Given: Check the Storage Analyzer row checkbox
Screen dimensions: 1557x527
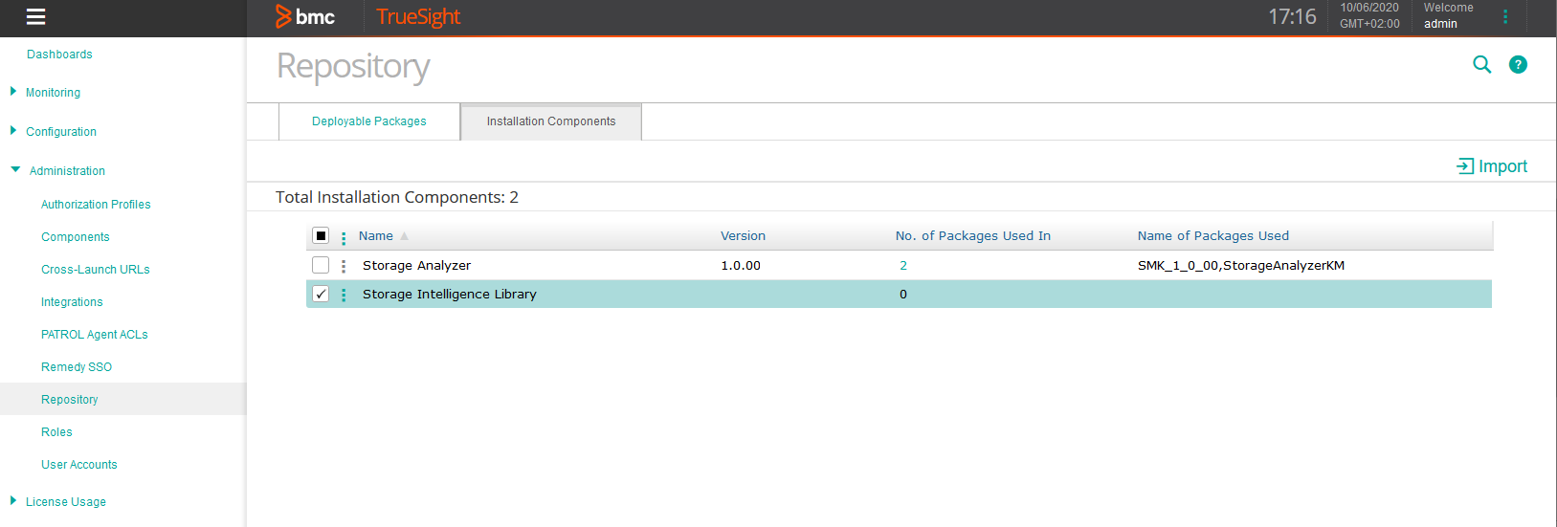Looking at the screenshot, I should [x=321, y=265].
